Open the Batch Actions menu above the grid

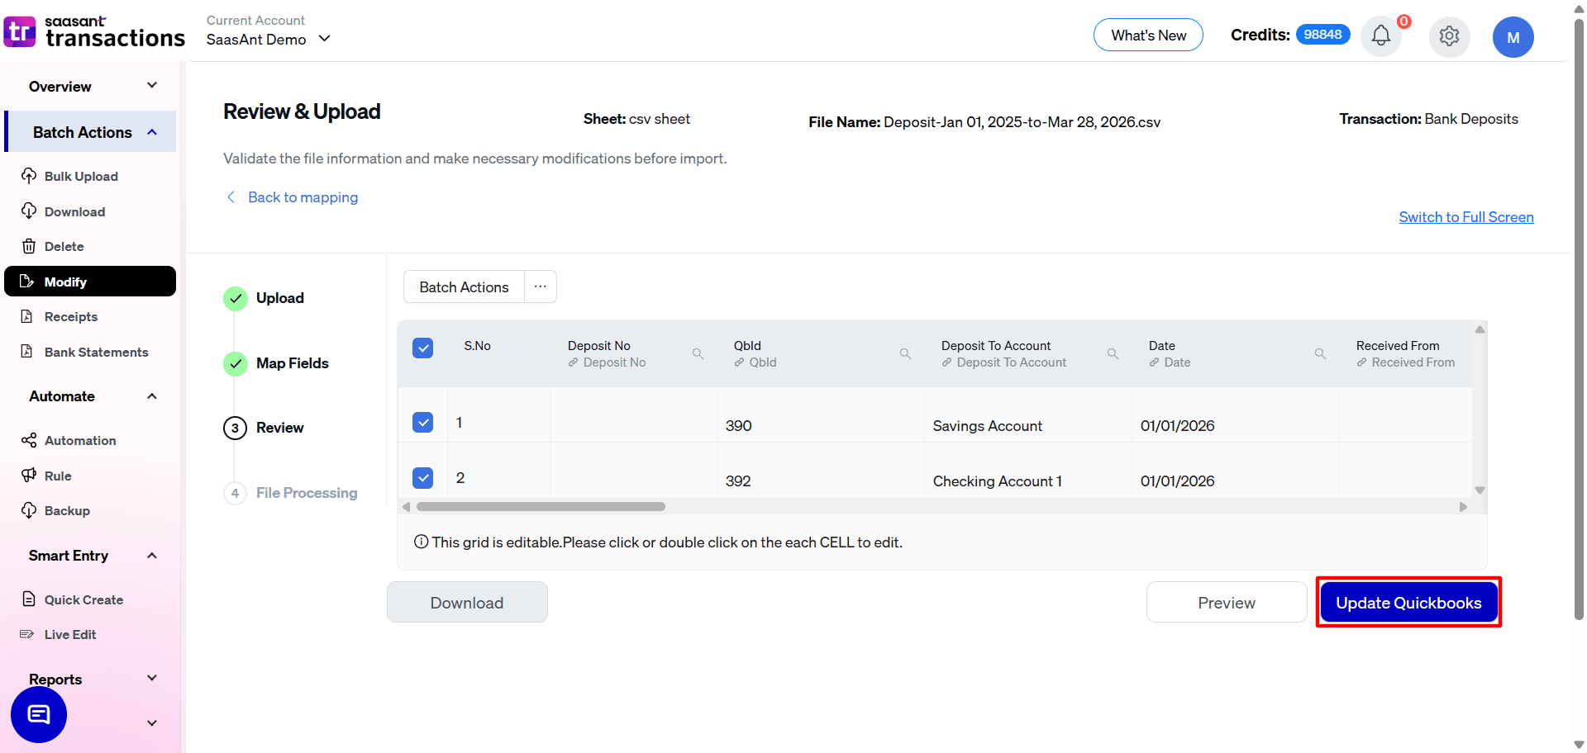(463, 287)
